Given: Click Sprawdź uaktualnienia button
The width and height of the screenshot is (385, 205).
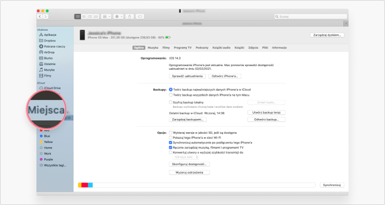Looking at the screenshot, I should click(187, 76).
